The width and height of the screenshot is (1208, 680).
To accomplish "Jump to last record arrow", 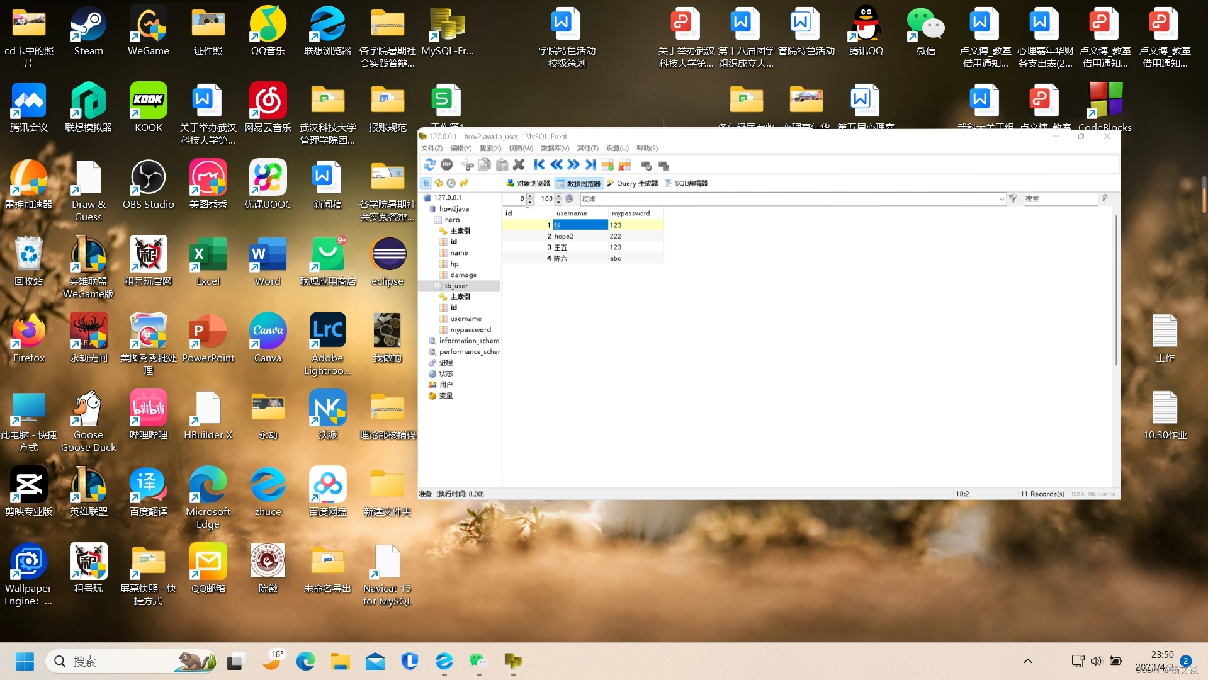I will 590,165.
